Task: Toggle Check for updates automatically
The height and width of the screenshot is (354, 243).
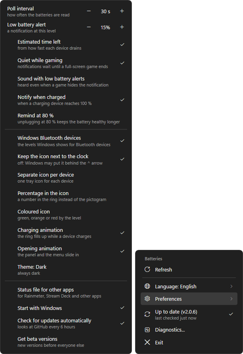Action: pyautogui.click(x=66, y=324)
